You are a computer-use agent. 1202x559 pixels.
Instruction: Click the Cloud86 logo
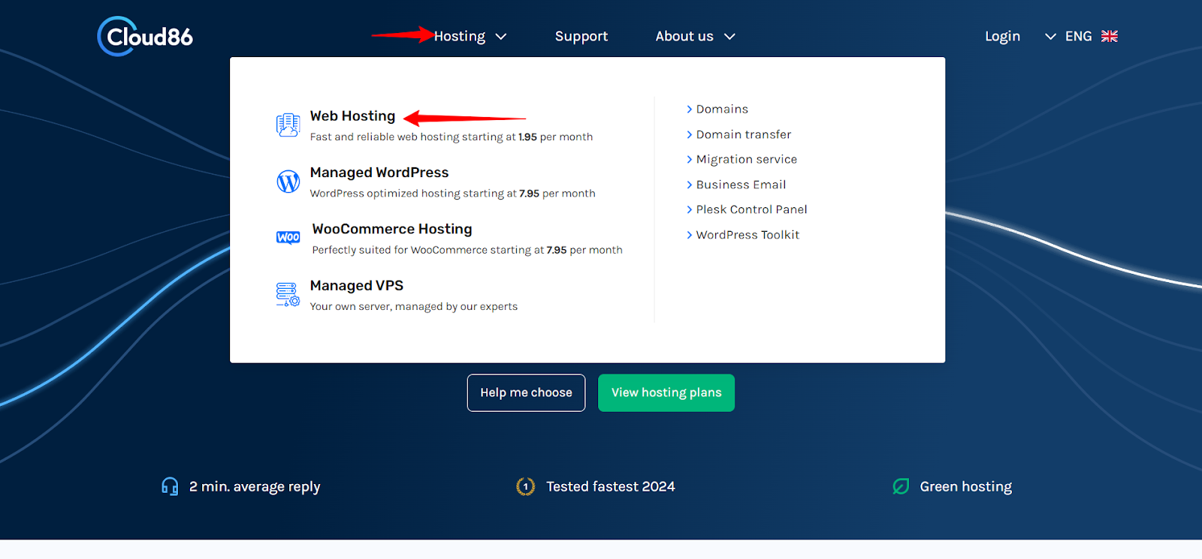pos(145,36)
